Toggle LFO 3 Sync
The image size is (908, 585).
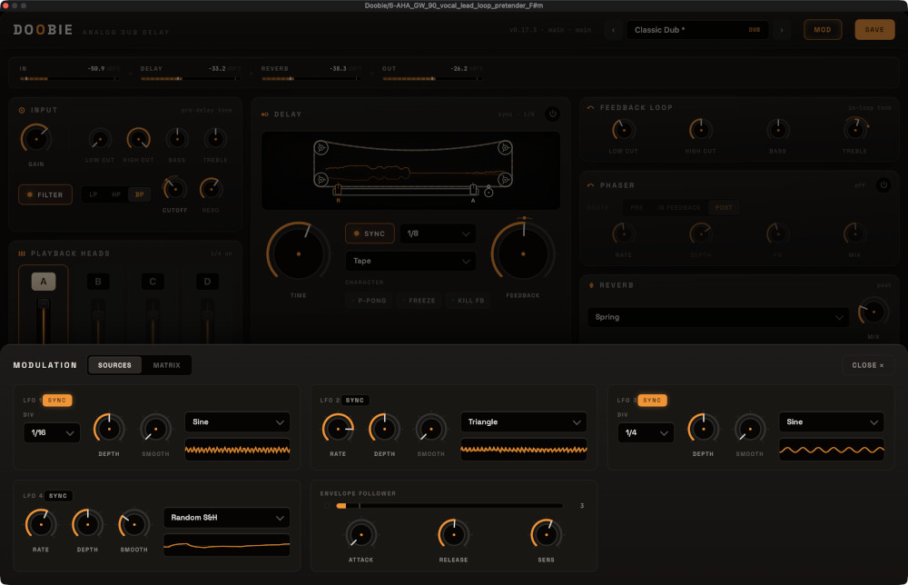tap(652, 401)
